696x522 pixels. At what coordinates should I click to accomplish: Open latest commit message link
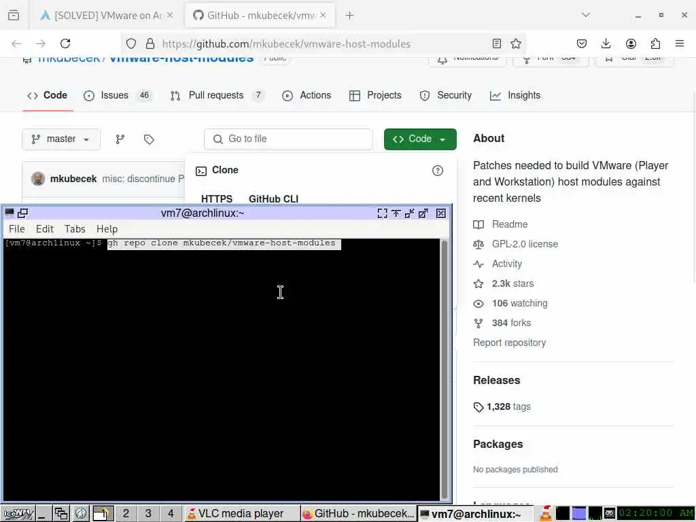pos(143,179)
